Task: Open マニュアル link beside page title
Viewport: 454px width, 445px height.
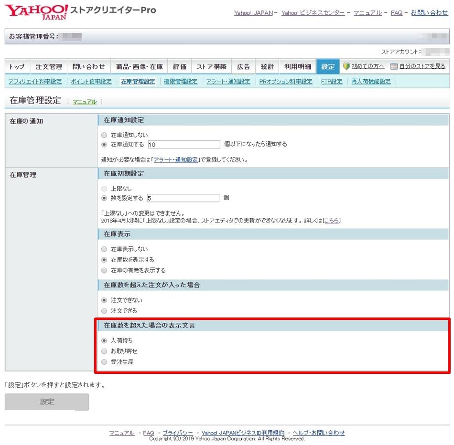Action: (85, 102)
